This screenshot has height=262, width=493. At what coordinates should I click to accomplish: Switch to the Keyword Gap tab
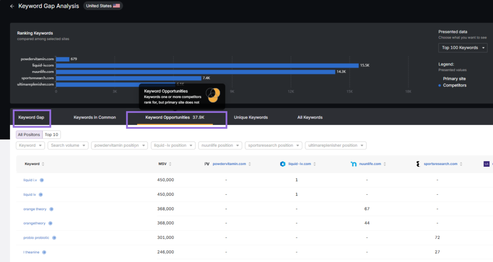(31, 117)
